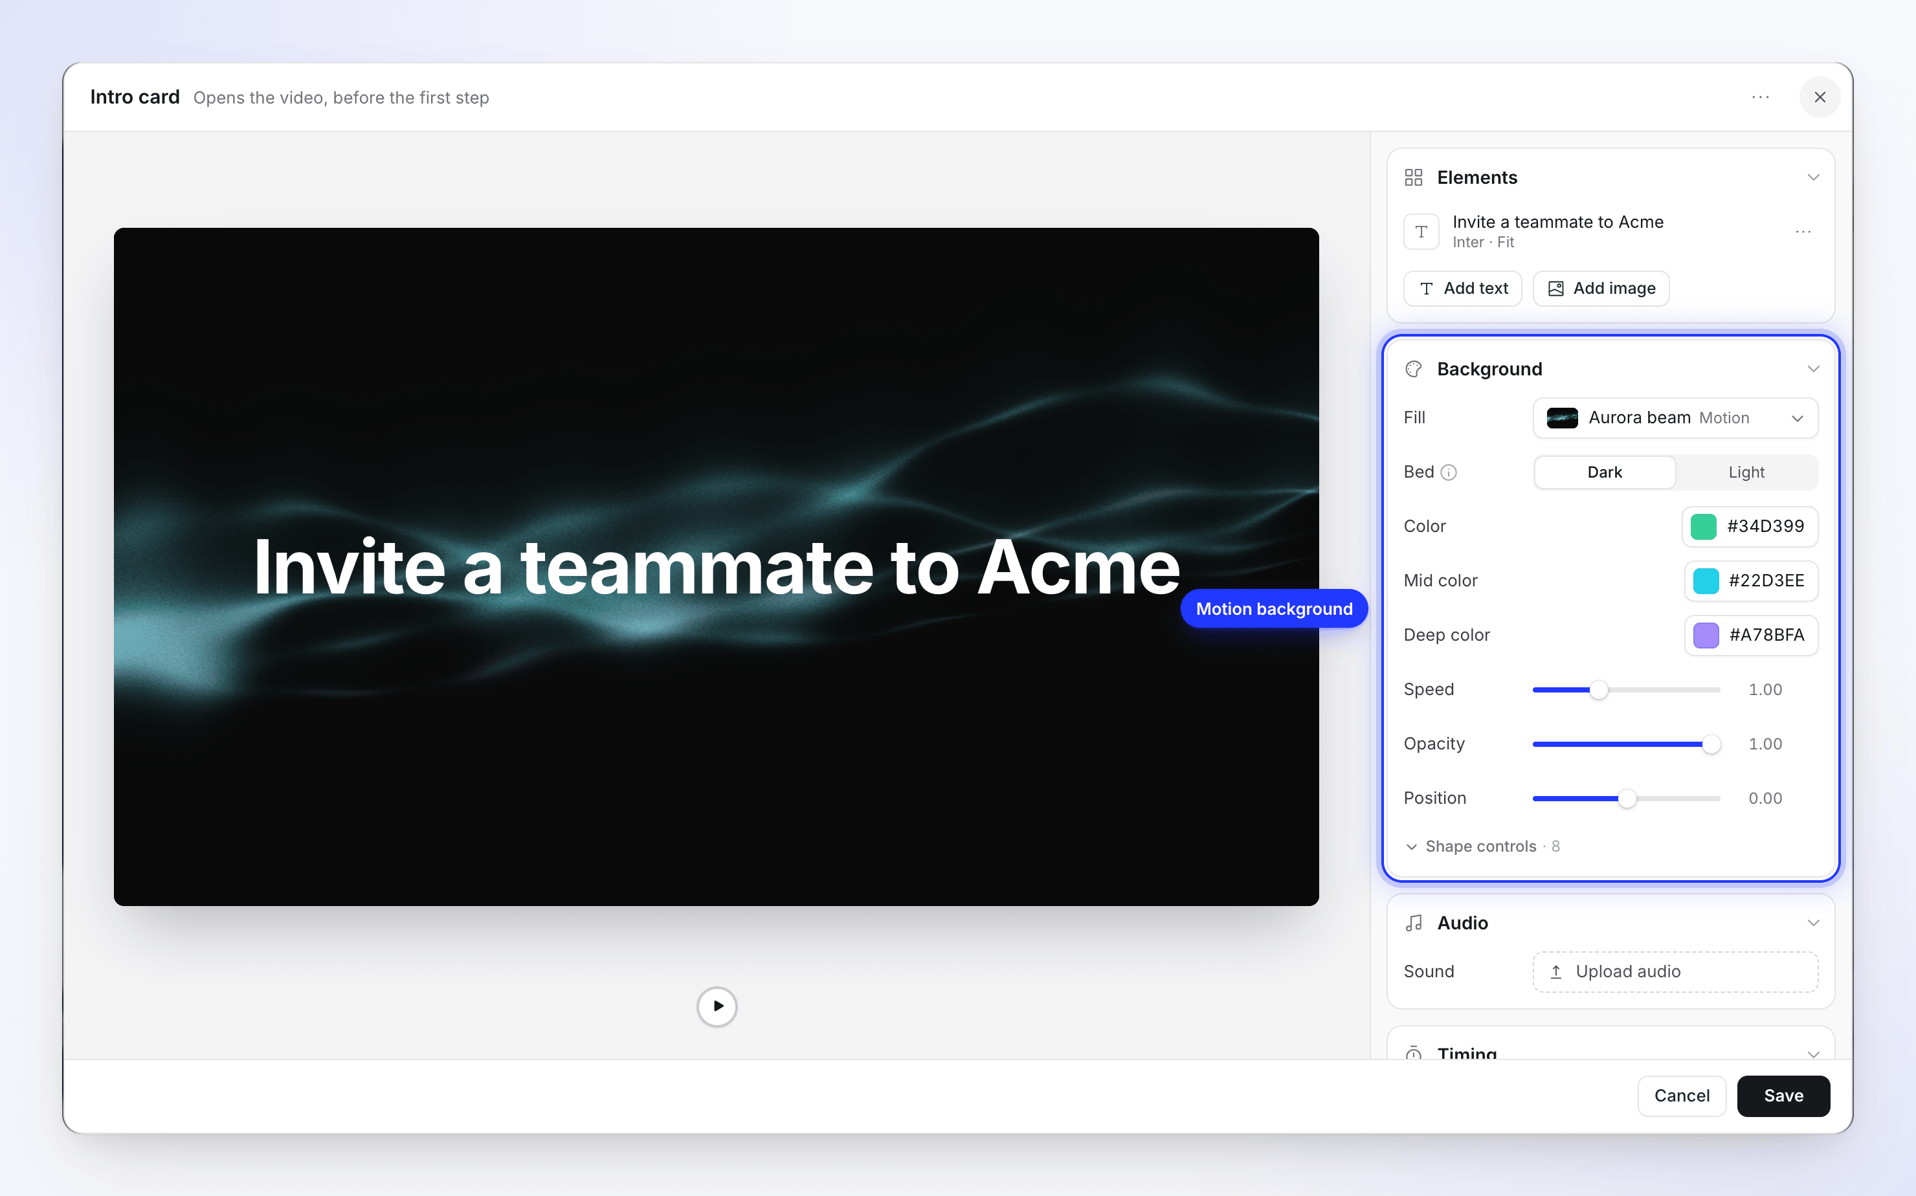Open the Fill dropdown
Screen dimensions: 1916x1196
(1675, 417)
